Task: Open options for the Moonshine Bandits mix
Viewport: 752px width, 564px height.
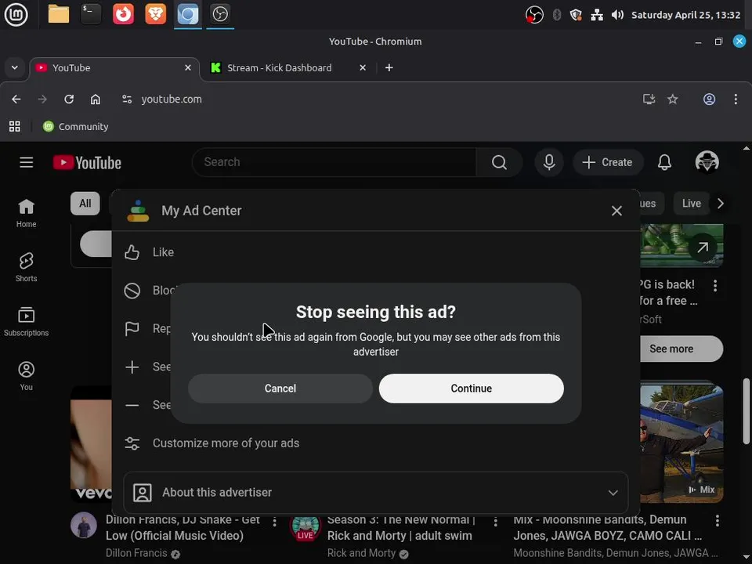Action: click(x=717, y=521)
